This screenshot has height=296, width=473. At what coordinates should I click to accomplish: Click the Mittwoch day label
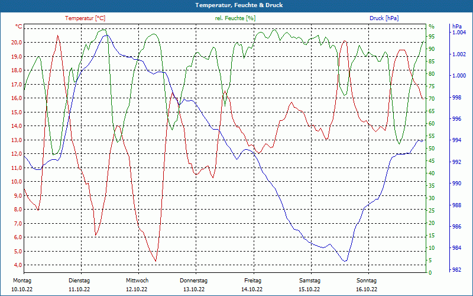(137, 281)
